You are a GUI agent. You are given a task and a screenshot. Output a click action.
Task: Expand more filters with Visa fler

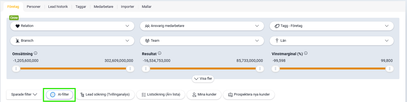tap(203, 79)
